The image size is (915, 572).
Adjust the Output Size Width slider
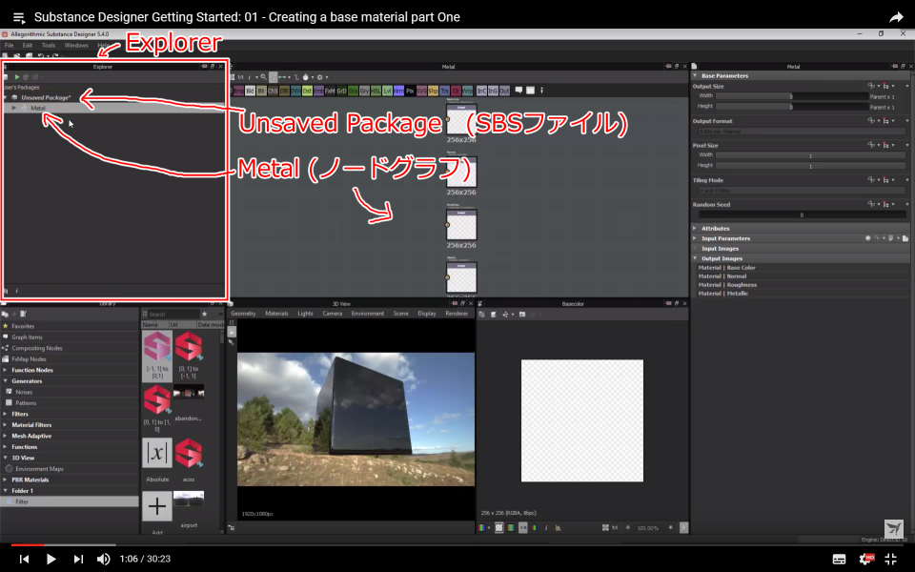tap(792, 96)
